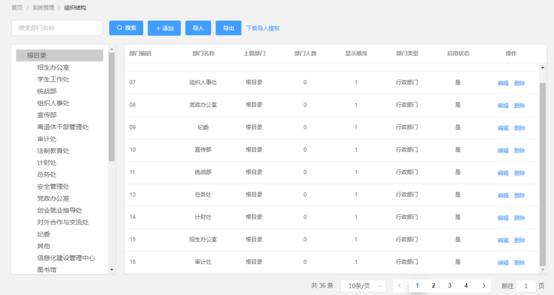This screenshot has height=295, width=554.
Task: Edit the 党政办公室 row
Action: (x=503, y=106)
